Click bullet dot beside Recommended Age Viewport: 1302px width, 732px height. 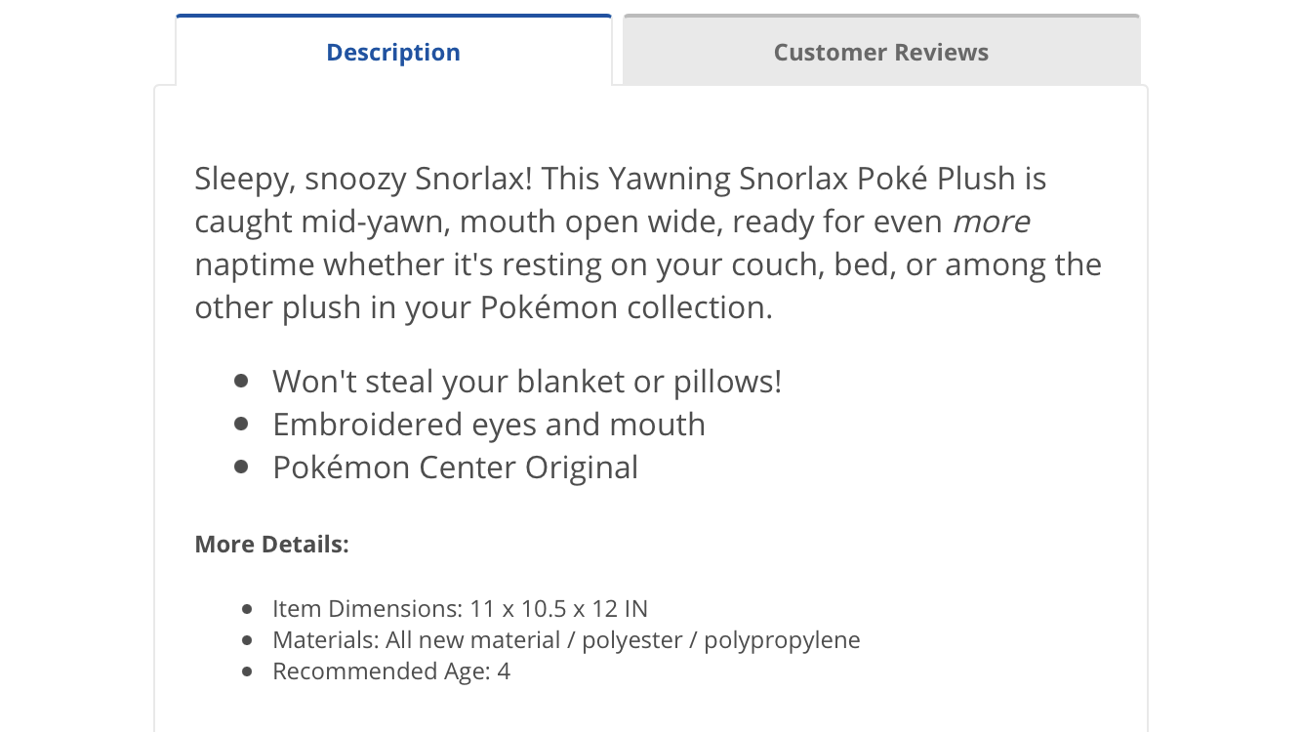click(x=248, y=671)
